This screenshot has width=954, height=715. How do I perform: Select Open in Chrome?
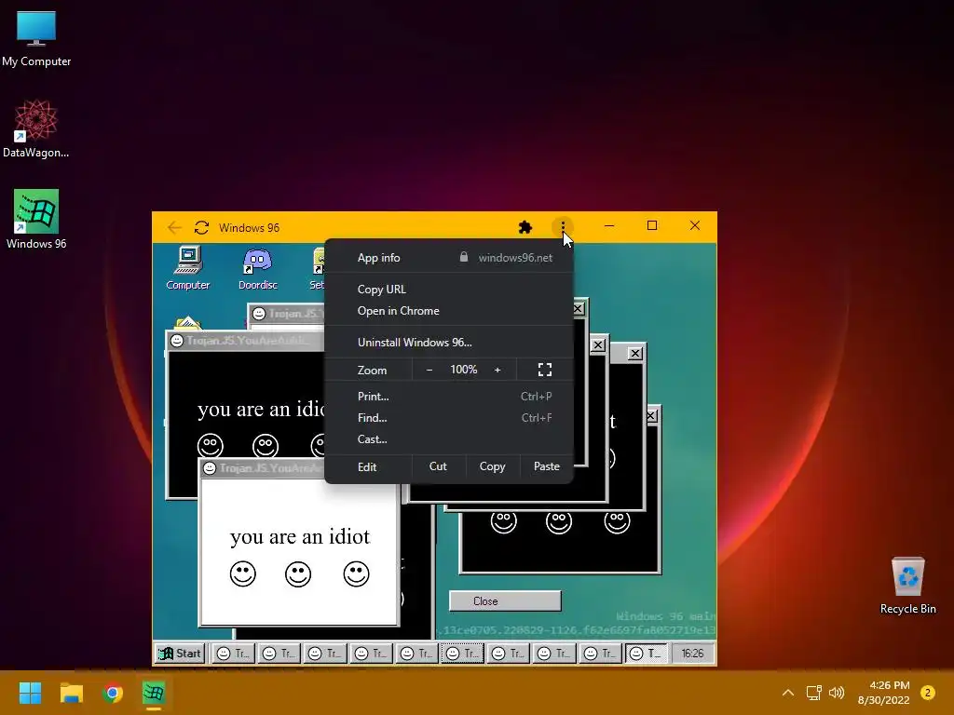pos(449,311)
